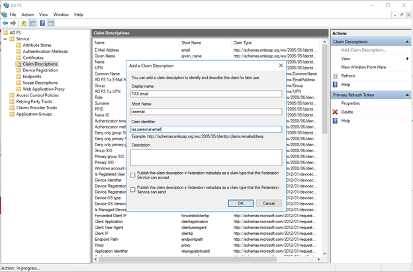Click the AD FS root folder icon
This screenshot has height=272, width=413.
point(5,32)
